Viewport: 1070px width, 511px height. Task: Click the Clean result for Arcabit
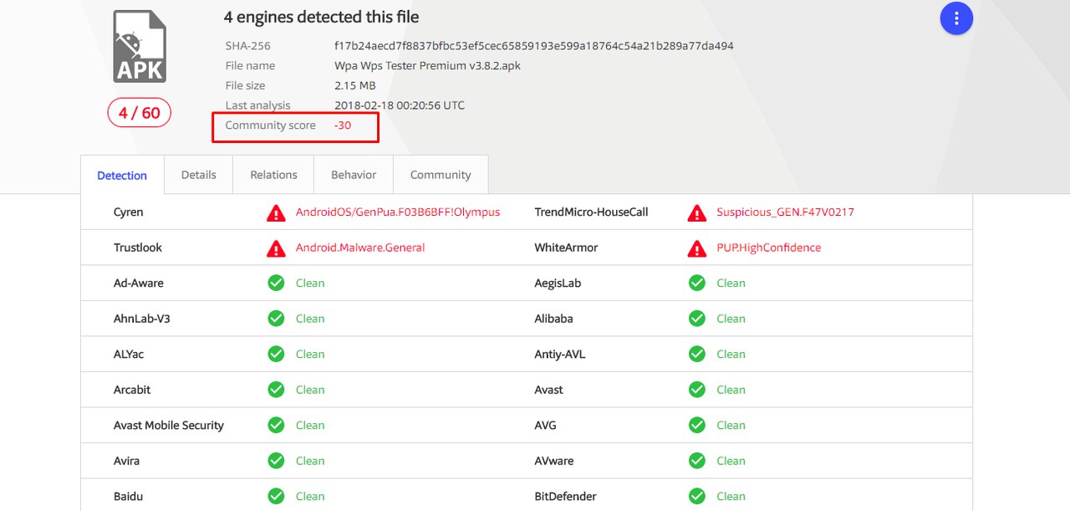[310, 390]
